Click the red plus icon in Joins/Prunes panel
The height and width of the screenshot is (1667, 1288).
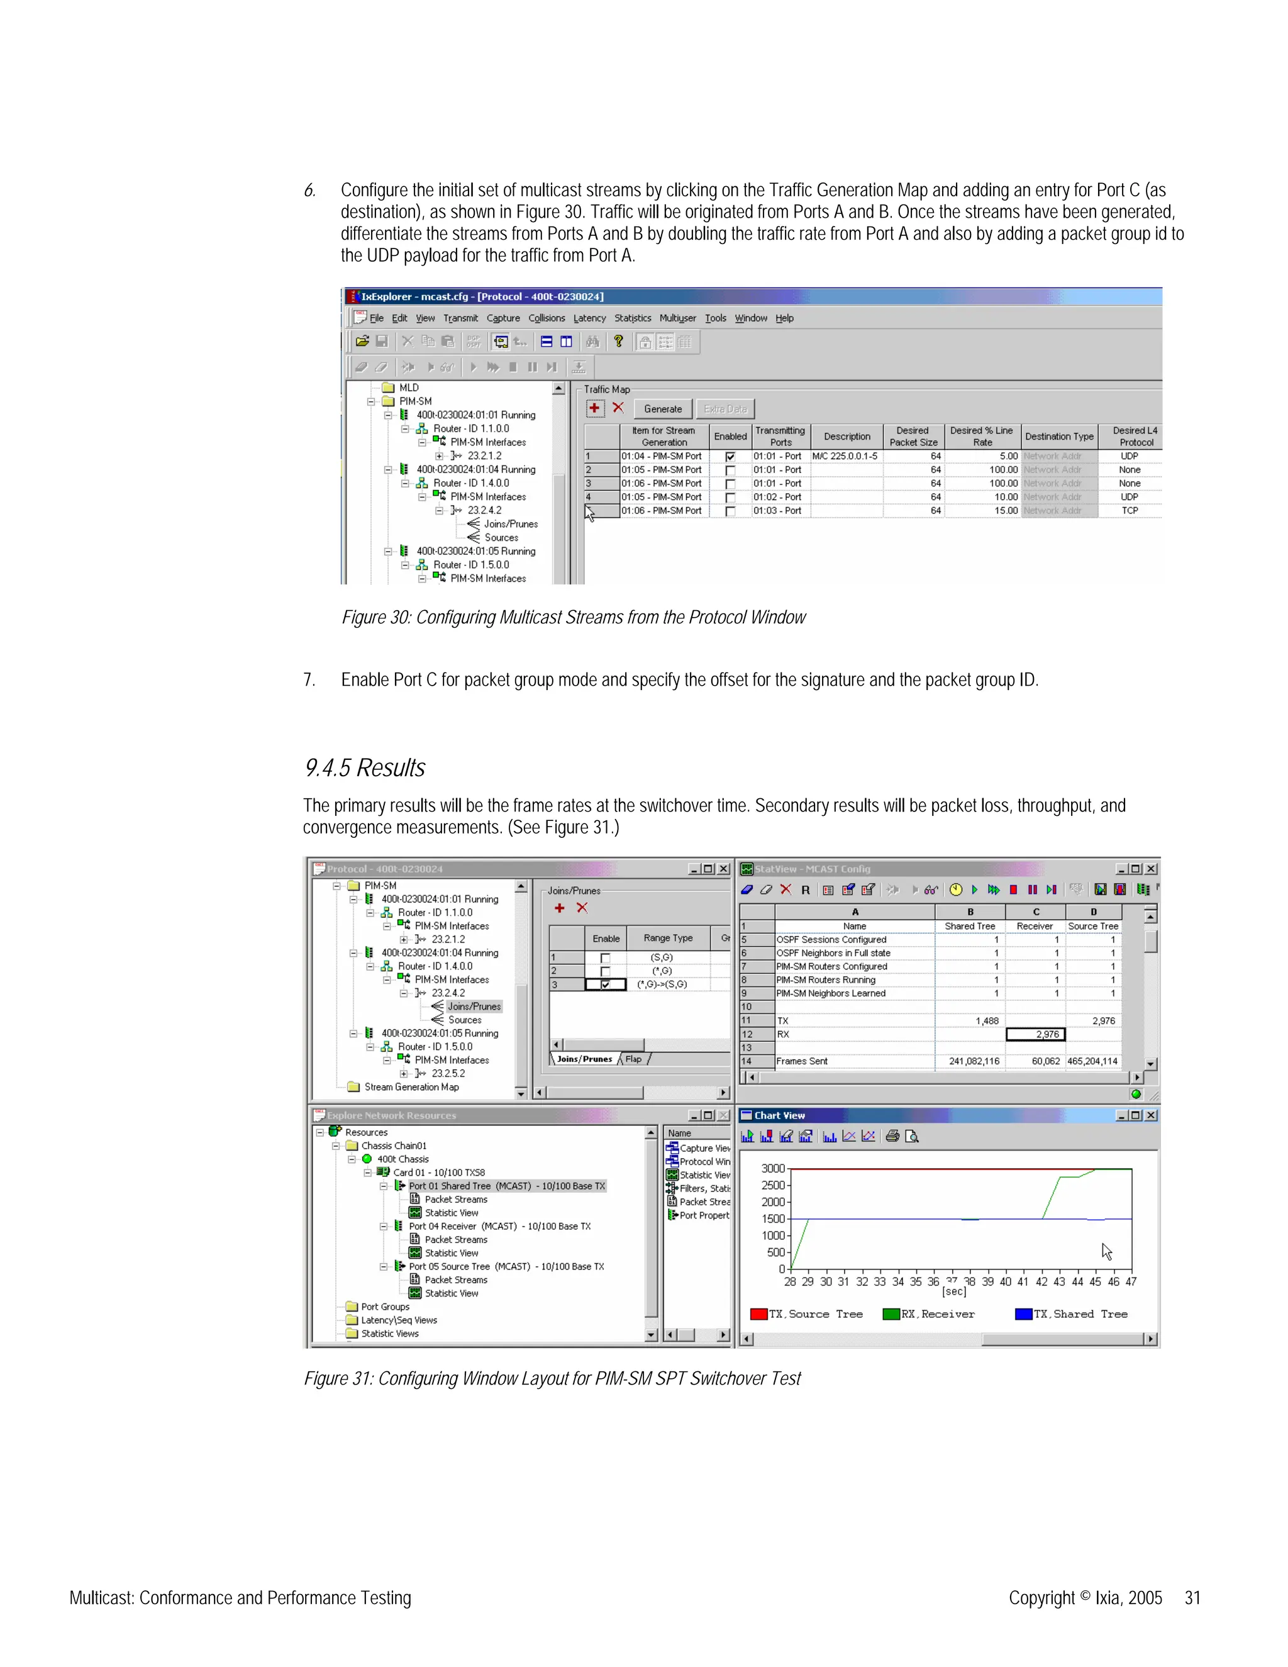pyautogui.click(x=559, y=908)
